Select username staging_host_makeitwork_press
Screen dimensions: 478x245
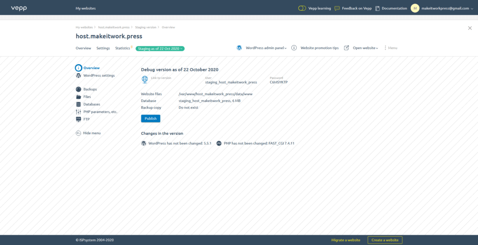231,82
